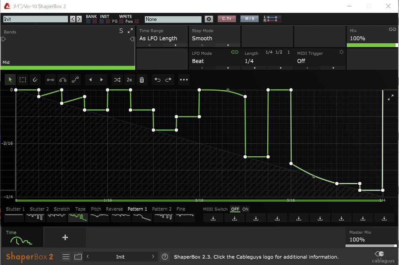This screenshot has height=265, width=399.
Task: Go to next preset beside Init field
Action: pos(79,19)
